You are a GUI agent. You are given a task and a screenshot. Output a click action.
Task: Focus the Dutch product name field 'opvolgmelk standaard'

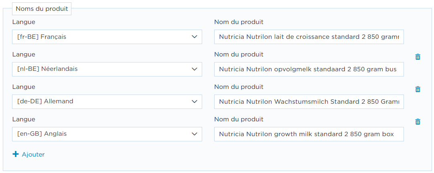click(x=309, y=69)
